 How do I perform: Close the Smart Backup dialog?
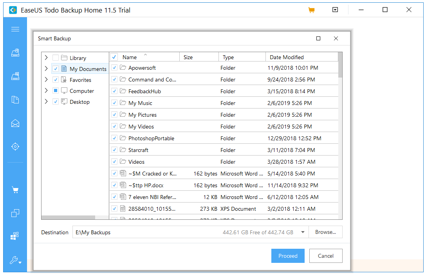[x=336, y=38]
